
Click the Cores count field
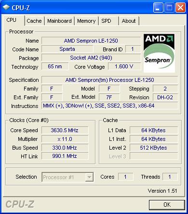(x=125, y=177)
